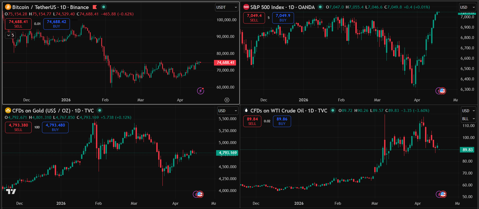The image size is (479, 209).
Task: Click the Crude Oil SELL button at 89.84
Action: point(252,121)
